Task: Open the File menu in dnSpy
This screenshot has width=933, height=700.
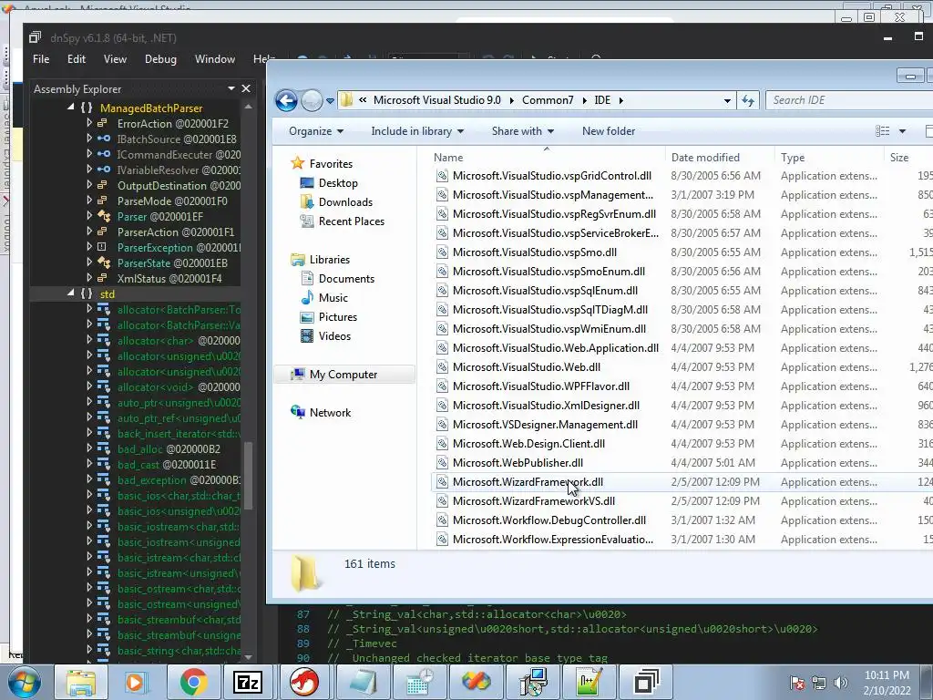Action: tap(41, 59)
